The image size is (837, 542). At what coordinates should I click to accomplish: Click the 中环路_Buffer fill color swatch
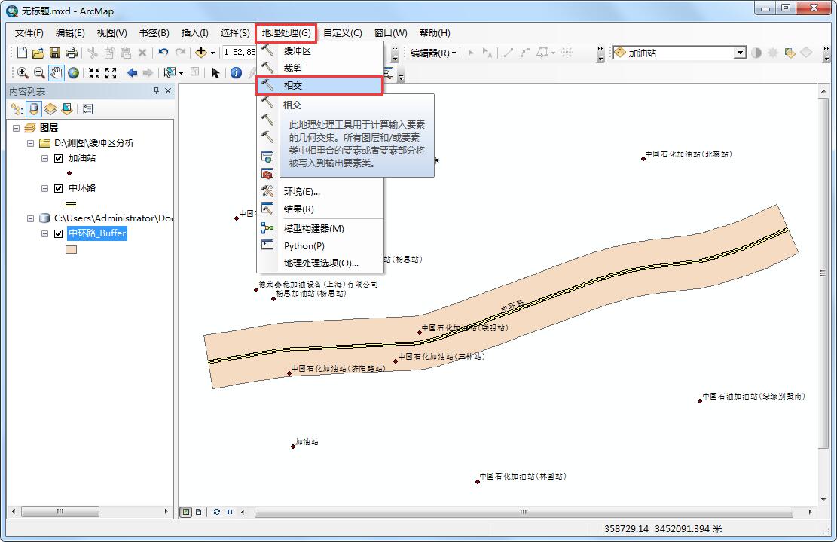coord(71,249)
